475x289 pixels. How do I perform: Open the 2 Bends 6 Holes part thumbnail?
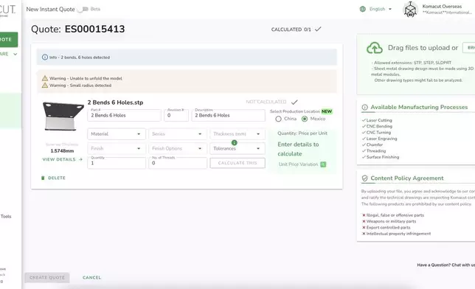click(x=63, y=116)
